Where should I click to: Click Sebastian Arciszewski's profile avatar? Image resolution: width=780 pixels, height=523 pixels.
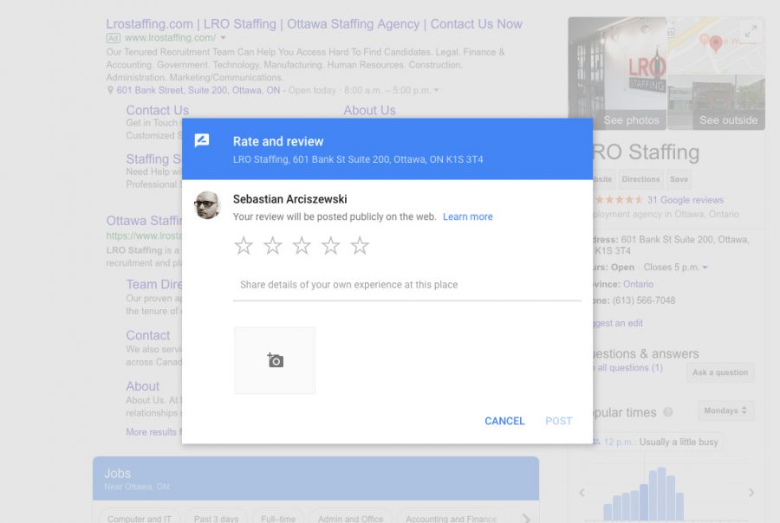pyautogui.click(x=206, y=205)
